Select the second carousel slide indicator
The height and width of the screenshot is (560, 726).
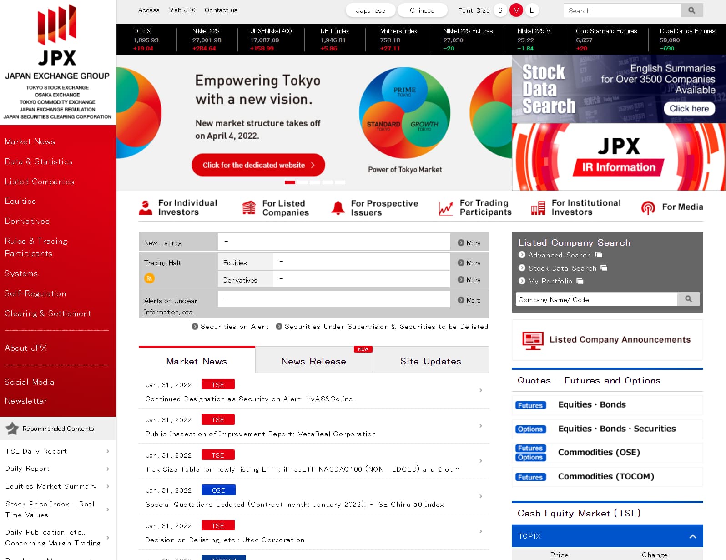click(x=302, y=182)
